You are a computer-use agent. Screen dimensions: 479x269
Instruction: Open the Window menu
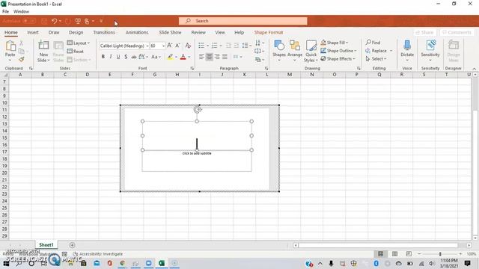(x=21, y=12)
